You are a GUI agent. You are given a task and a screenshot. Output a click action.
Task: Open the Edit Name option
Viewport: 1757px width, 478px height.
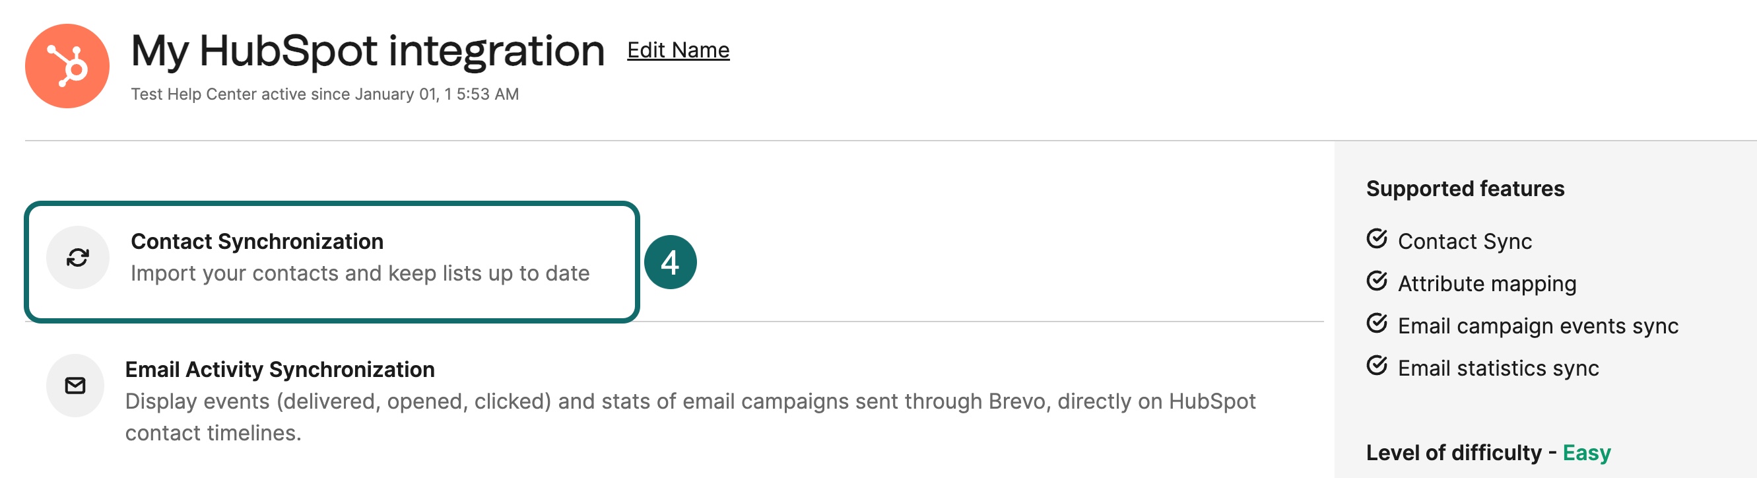pyautogui.click(x=679, y=49)
